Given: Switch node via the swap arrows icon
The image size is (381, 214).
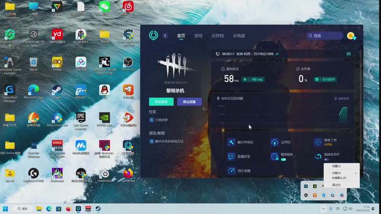Looking at the screenshot, I should click(x=277, y=54).
